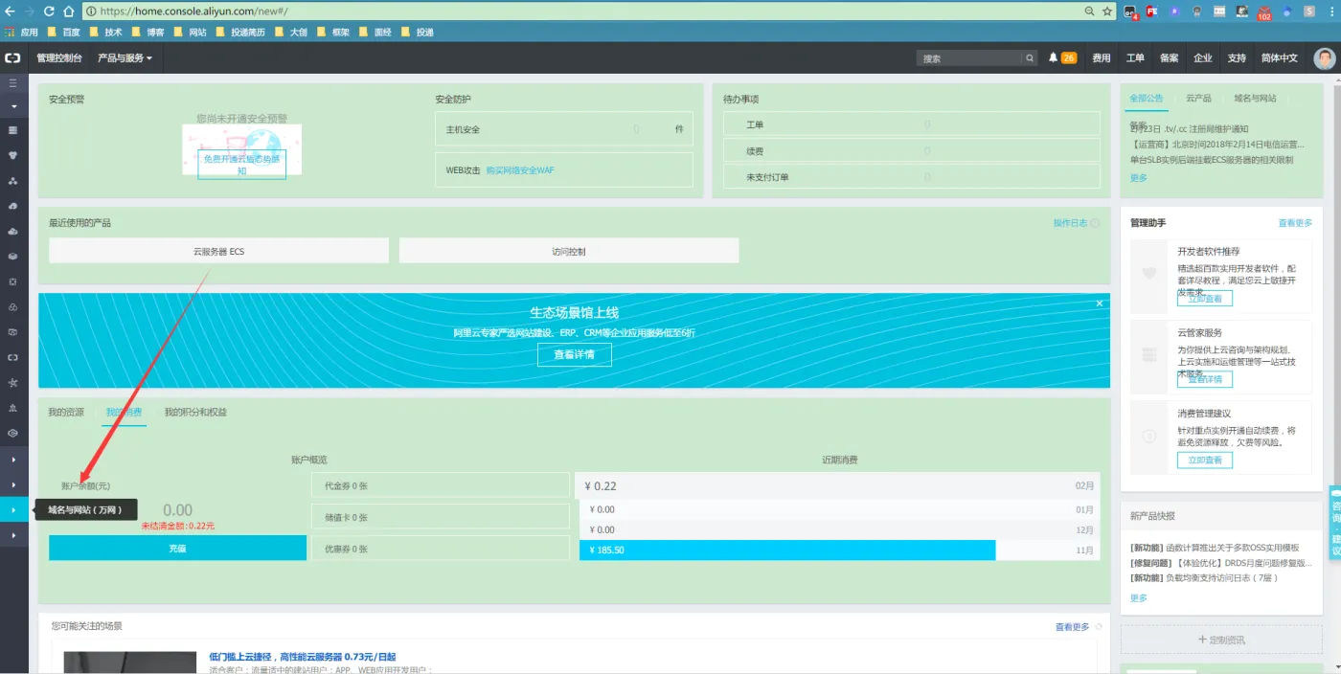This screenshot has width=1341, height=674.
Task: Bookmark this page with the star icon
Action: [1107, 11]
